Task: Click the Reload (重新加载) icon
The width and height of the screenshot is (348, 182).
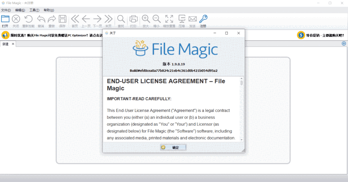Action: 28,19
